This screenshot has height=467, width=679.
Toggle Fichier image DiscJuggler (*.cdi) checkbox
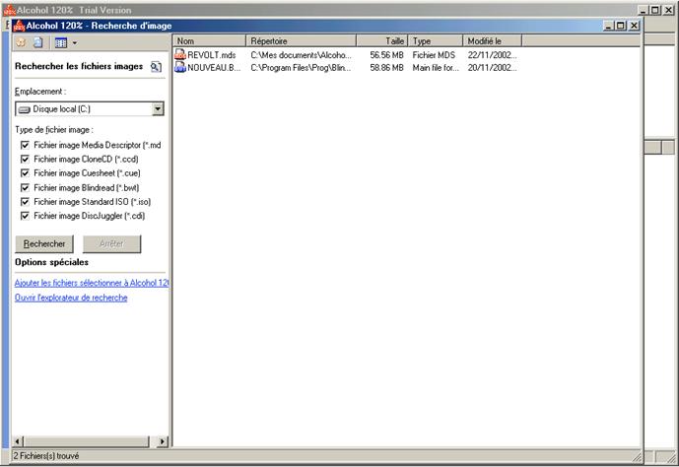25,216
